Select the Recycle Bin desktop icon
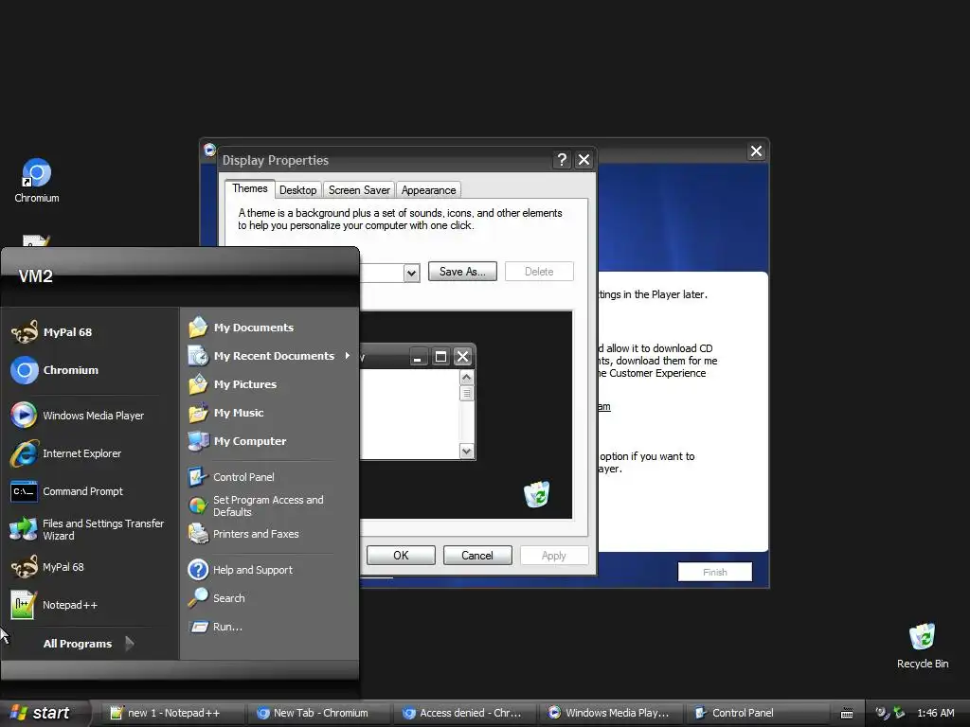Viewport: 970px width, 727px height. [923, 646]
